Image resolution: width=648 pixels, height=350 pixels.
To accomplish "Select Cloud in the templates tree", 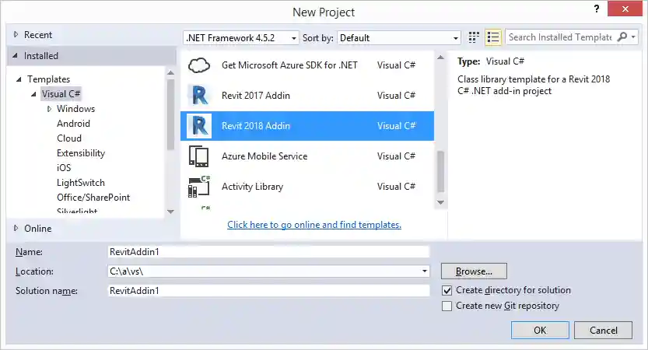I will tap(69, 138).
